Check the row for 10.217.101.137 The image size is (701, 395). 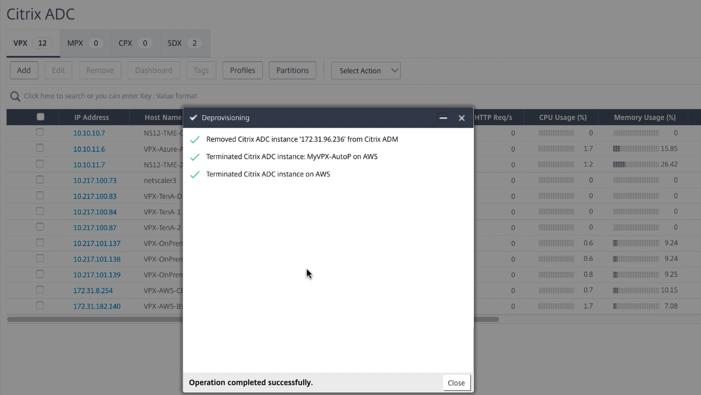[x=40, y=242]
